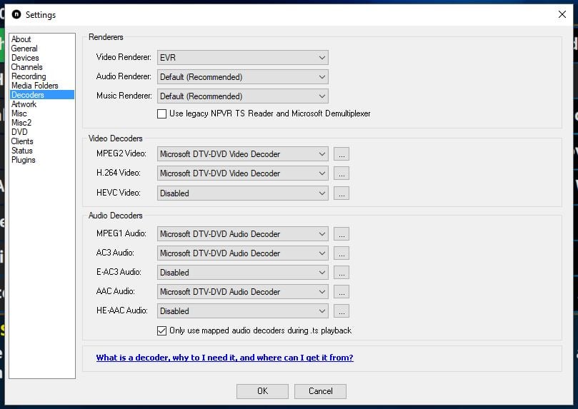This screenshot has width=578, height=409.
Task: Open the AC3 Audio decoder dropdown
Action: pyautogui.click(x=242, y=253)
